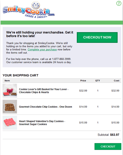Open Cookie Lover's Gift Basket thumbnail
The width and height of the screenshot is (123, 155).
pyautogui.click(x=10, y=91)
